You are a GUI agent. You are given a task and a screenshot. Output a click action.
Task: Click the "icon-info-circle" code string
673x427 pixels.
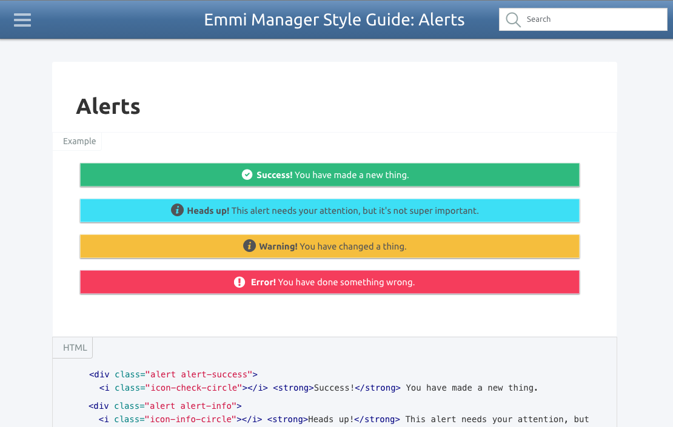pos(193,419)
